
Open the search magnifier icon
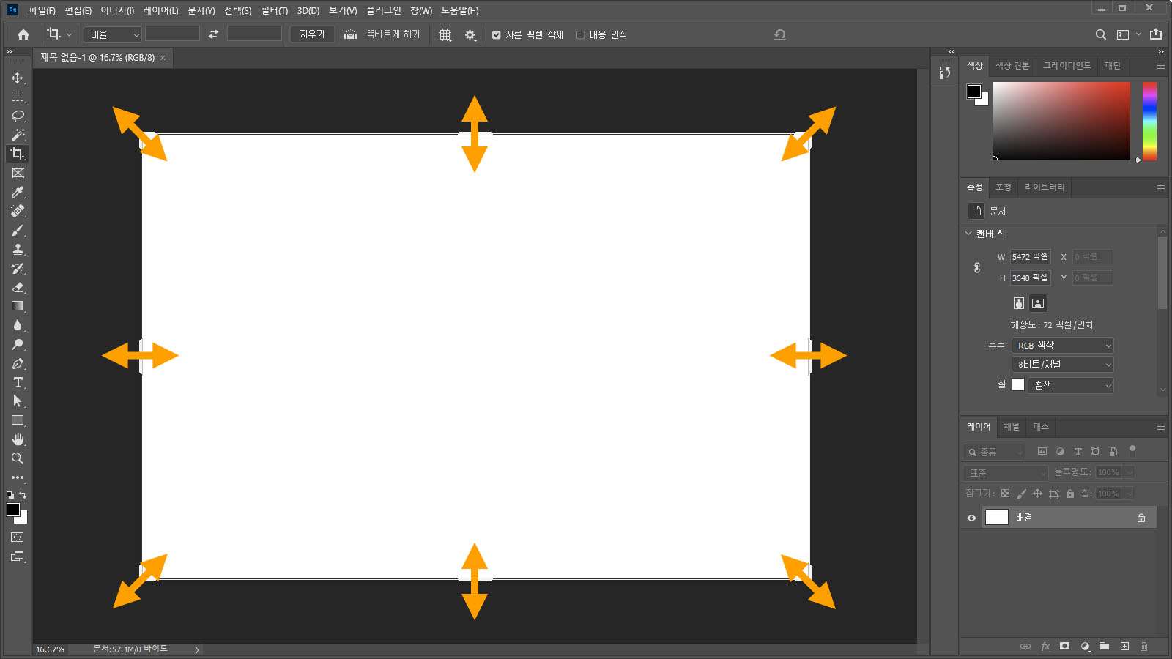[1100, 34]
